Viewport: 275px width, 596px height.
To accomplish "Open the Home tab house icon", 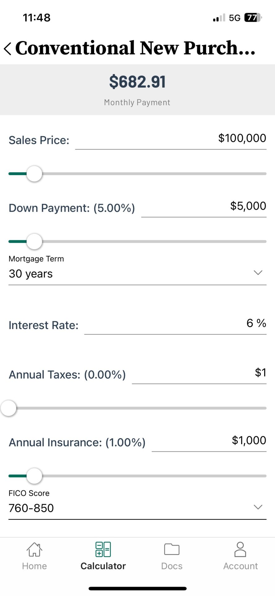I will coord(34,550).
